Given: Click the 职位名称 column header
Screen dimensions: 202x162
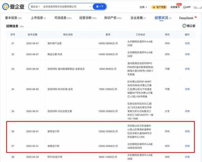Looking at the screenshot, I should coord(68,34).
